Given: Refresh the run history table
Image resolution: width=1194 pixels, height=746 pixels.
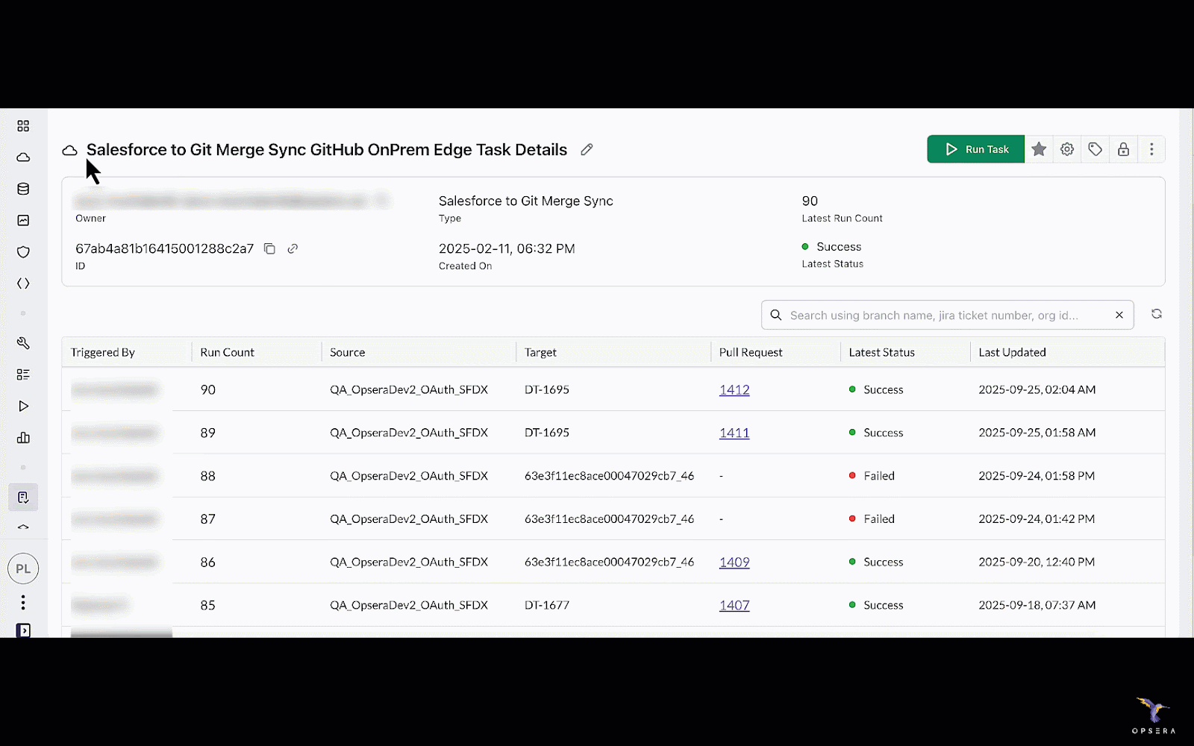Looking at the screenshot, I should pyautogui.click(x=1156, y=314).
